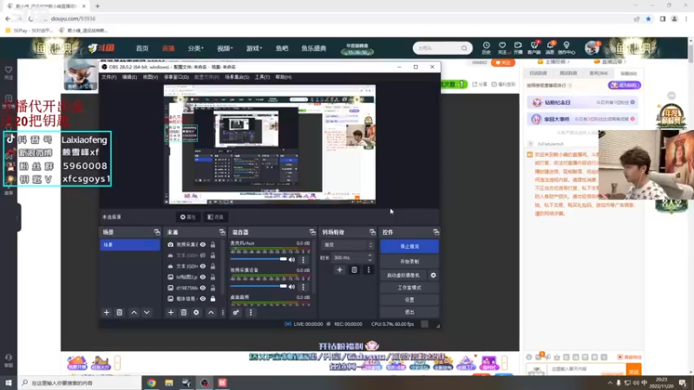Open Douyu 开播 start streaming icon

[x=518, y=48]
